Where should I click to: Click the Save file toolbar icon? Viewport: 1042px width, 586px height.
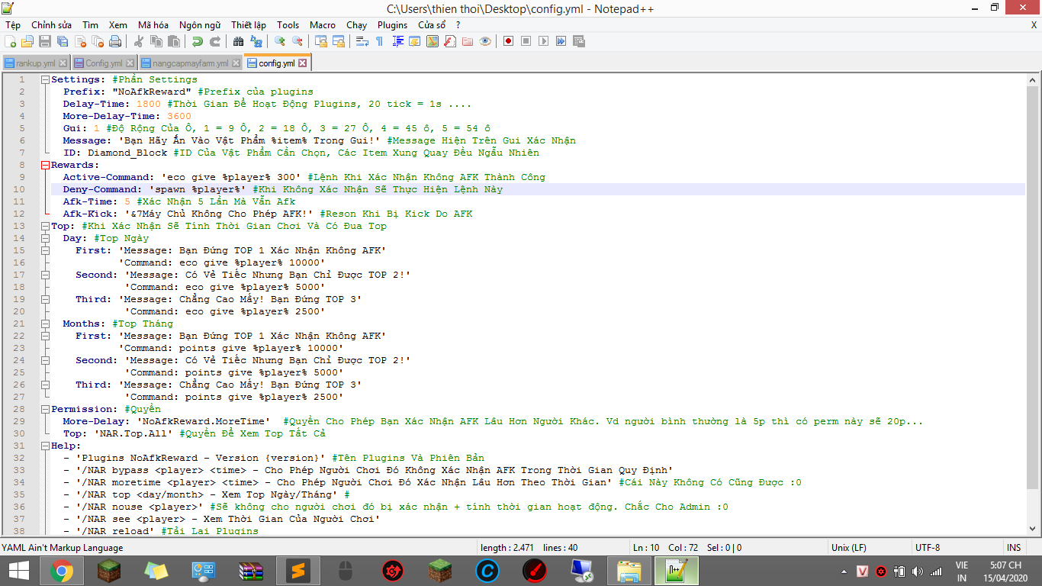click(45, 41)
